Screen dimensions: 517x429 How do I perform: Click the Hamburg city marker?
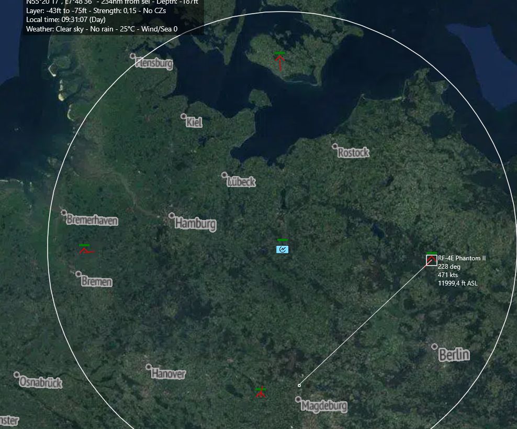[x=172, y=215]
